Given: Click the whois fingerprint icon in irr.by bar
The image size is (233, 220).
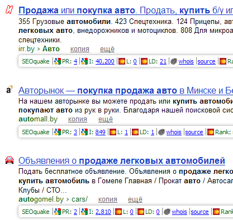Looking at the screenshot, I should tap(174, 61).
